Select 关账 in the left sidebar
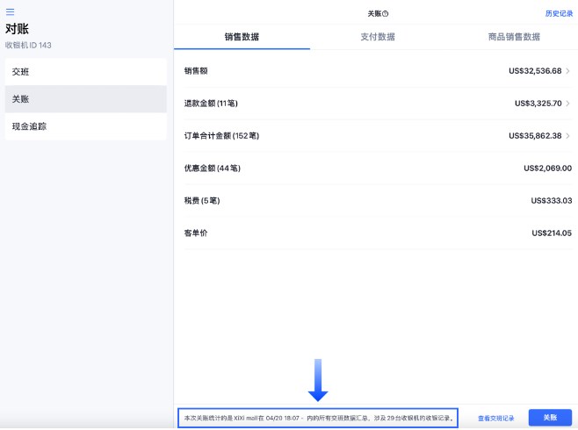The image size is (578, 430). (x=83, y=99)
